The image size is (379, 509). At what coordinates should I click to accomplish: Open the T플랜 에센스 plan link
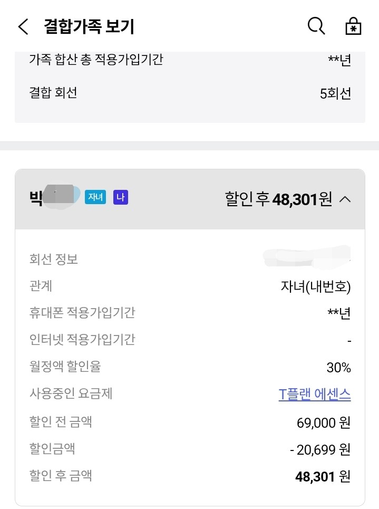(x=314, y=394)
